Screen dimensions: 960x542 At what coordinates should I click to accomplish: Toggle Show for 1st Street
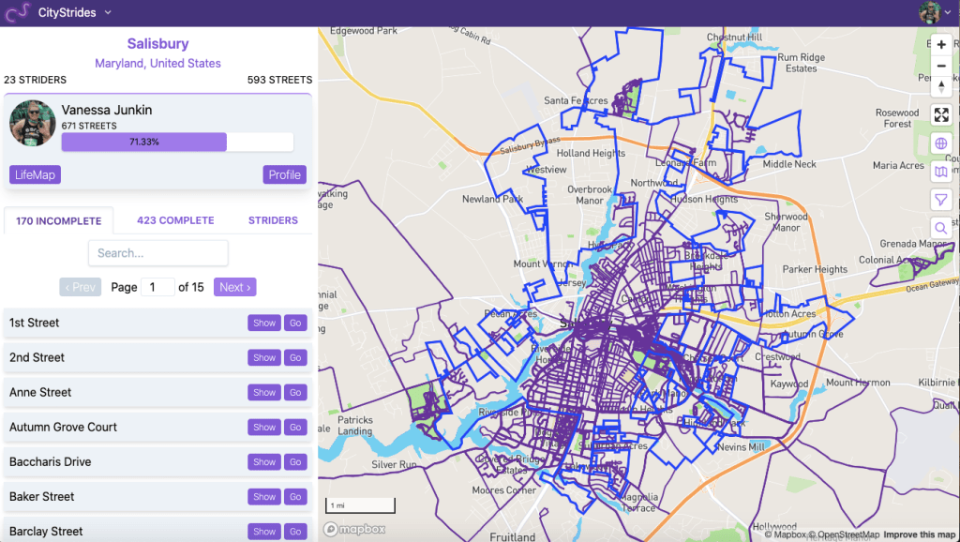point(263,323)
